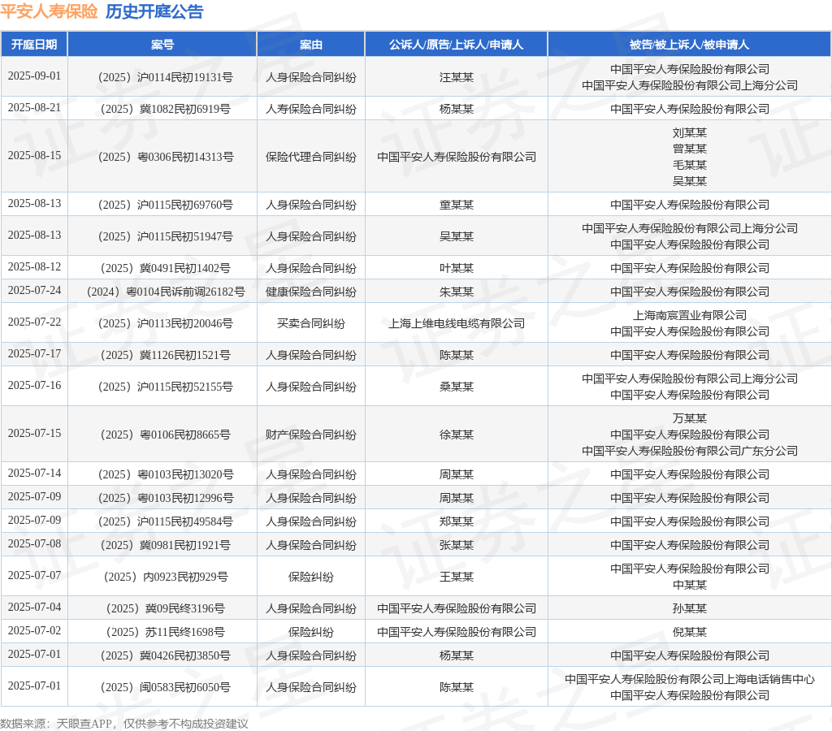
Task: Select the 开庭日期 column header
Action: pos(34,45)
